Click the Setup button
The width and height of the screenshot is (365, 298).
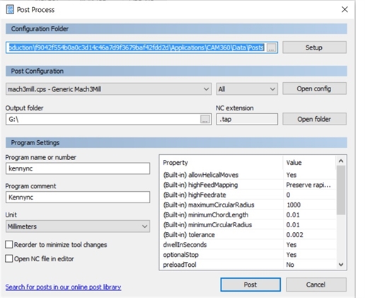pos(314,47)
